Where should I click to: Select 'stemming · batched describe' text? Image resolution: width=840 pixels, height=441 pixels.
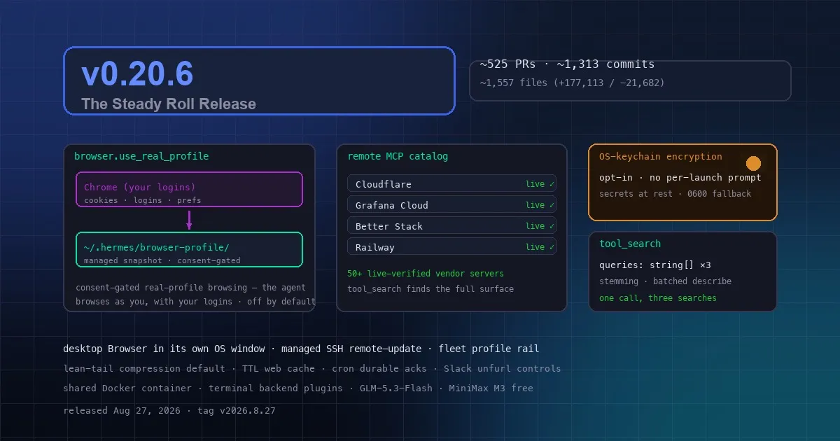(x=665, y=281)
